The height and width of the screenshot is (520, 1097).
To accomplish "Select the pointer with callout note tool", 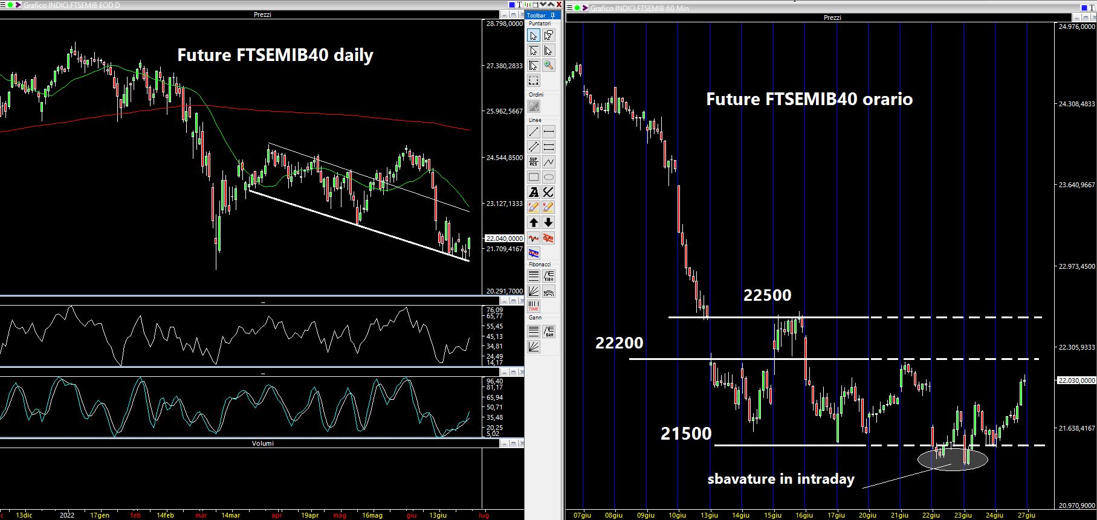I will 548,36.
